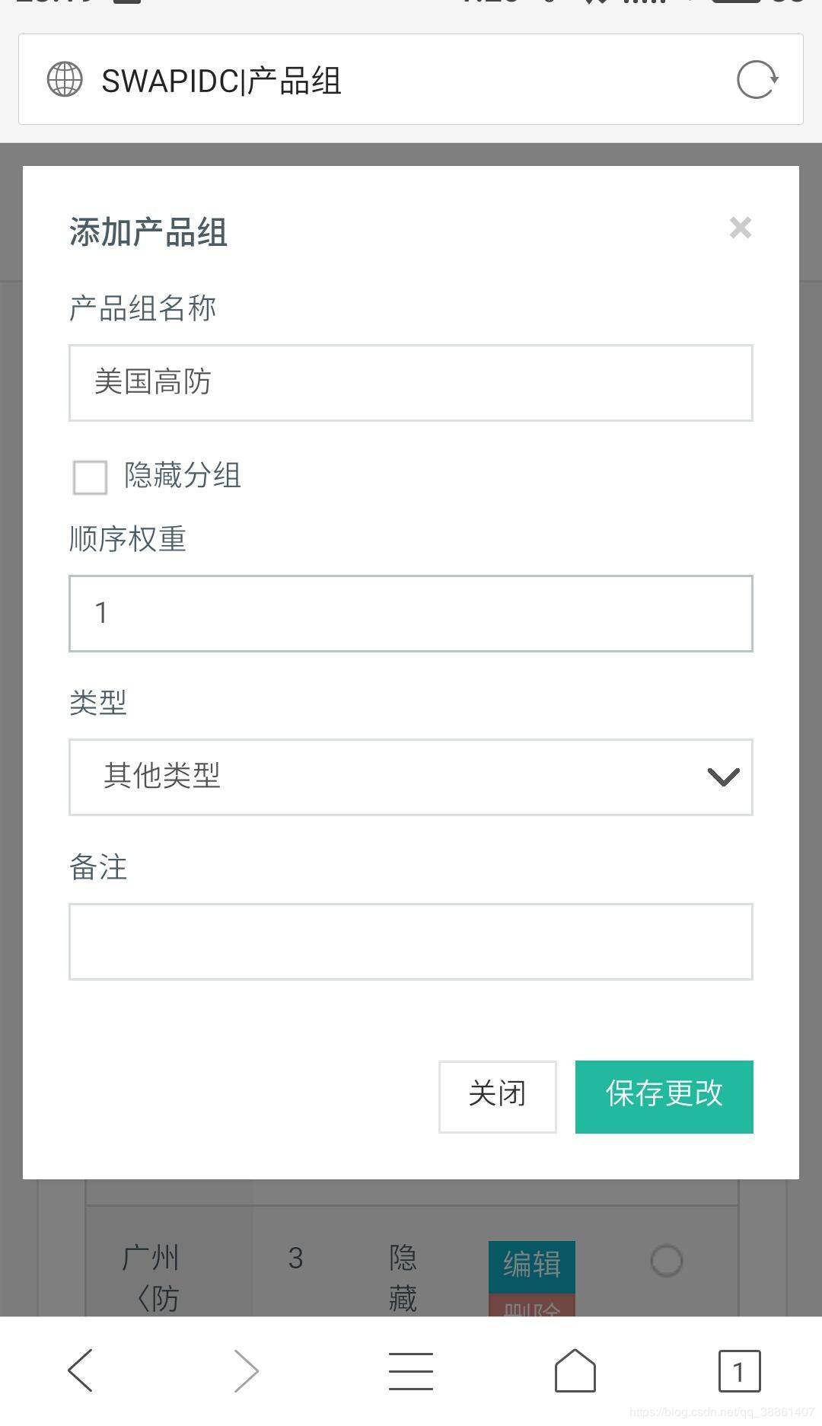Open the tabs switcher icon
The width and height of the screenshot is (822, 1426).
(x=739, y=1370)
